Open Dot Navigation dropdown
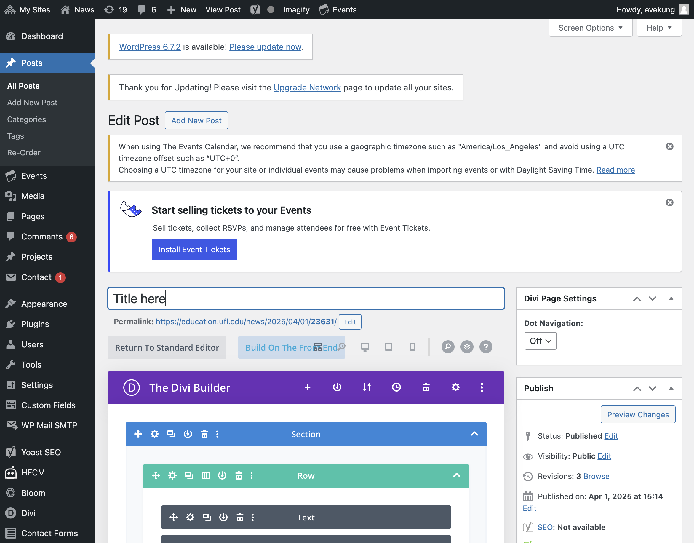This screenshot has width=694, height=543. point(540,341)
